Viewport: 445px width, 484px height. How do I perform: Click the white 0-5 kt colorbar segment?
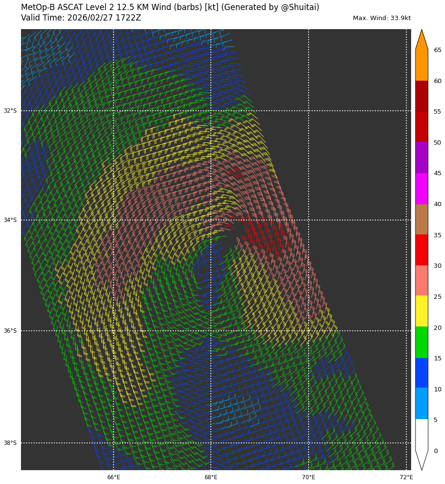(422, 434)
